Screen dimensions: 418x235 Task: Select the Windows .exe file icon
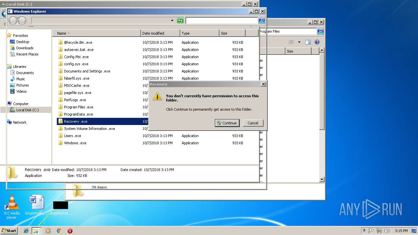click(60, 143)
